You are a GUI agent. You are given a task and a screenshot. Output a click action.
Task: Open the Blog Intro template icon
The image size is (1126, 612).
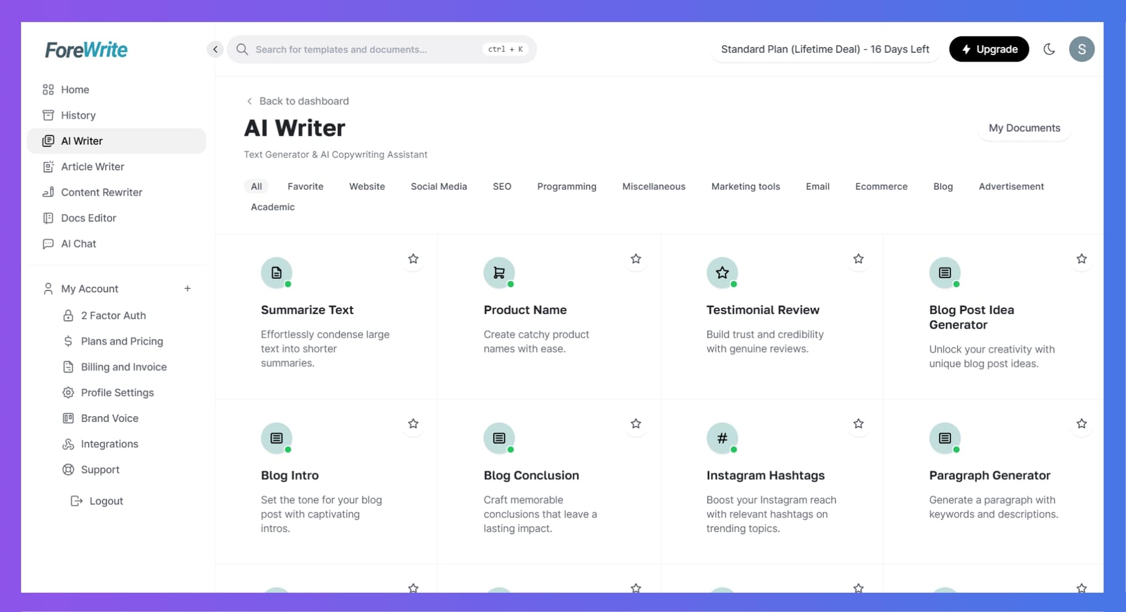point(276,438)
